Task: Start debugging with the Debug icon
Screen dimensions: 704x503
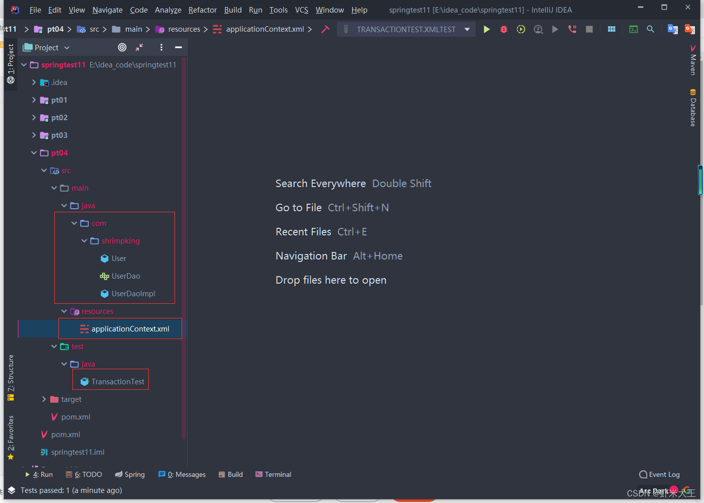Action: click(503, 29)
